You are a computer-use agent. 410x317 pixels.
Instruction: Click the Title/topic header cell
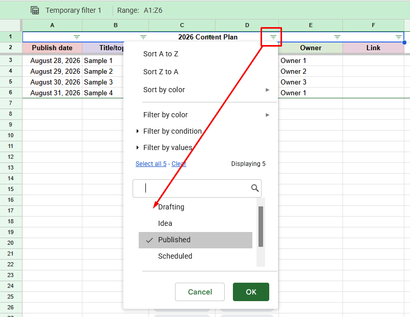tap(103, 48)
